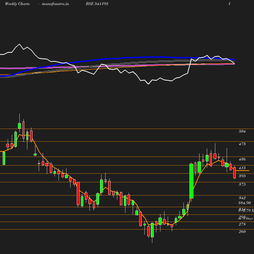254x254 pixels.
Task: Click the 395 price level label
Action: (242, 176)
